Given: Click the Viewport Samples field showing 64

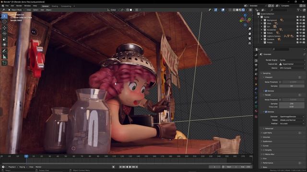Looking at the screenshot, I should (x=292, y=86).
